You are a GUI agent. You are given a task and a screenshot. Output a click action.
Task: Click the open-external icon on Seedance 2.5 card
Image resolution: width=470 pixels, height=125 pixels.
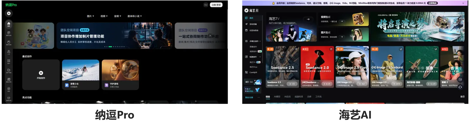click(x=296, y=49)
